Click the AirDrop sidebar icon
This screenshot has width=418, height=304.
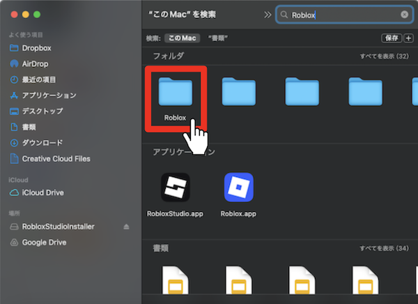pos(14,63)
